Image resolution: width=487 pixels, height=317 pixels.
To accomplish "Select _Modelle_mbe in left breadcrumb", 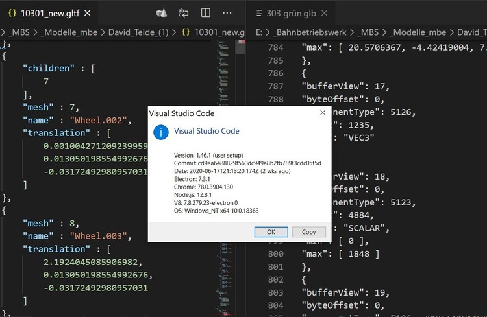I will point(69,32).
